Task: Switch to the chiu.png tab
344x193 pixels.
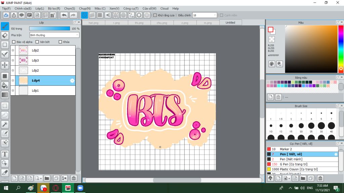Action: [x=162, y=23]
